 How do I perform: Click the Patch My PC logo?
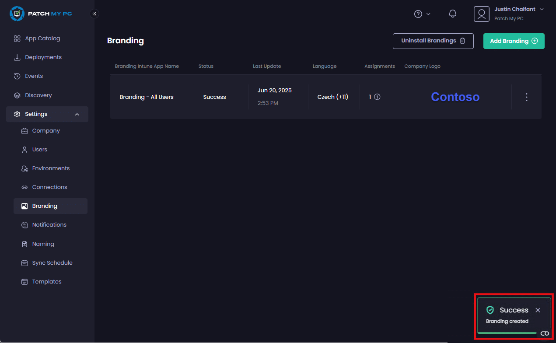click(41, 14)
